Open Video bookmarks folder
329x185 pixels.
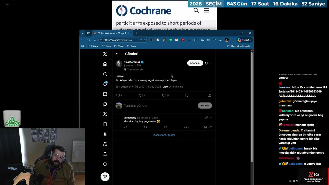[x=119, y=46]
